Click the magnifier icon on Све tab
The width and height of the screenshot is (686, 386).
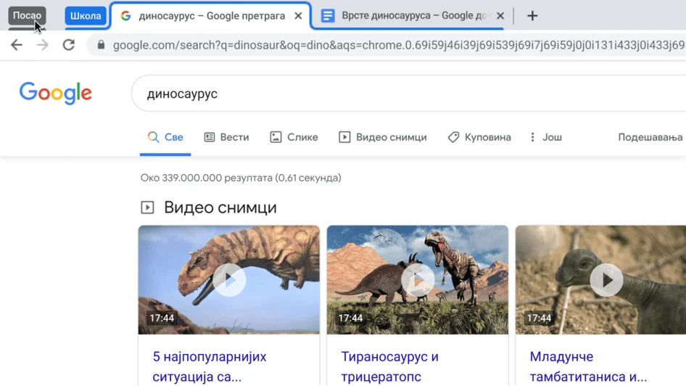[153, 137]
